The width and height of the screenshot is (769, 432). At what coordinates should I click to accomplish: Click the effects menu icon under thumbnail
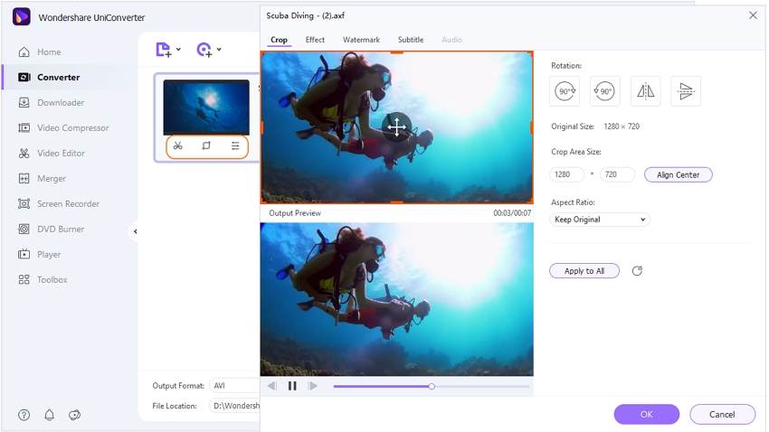235,146
